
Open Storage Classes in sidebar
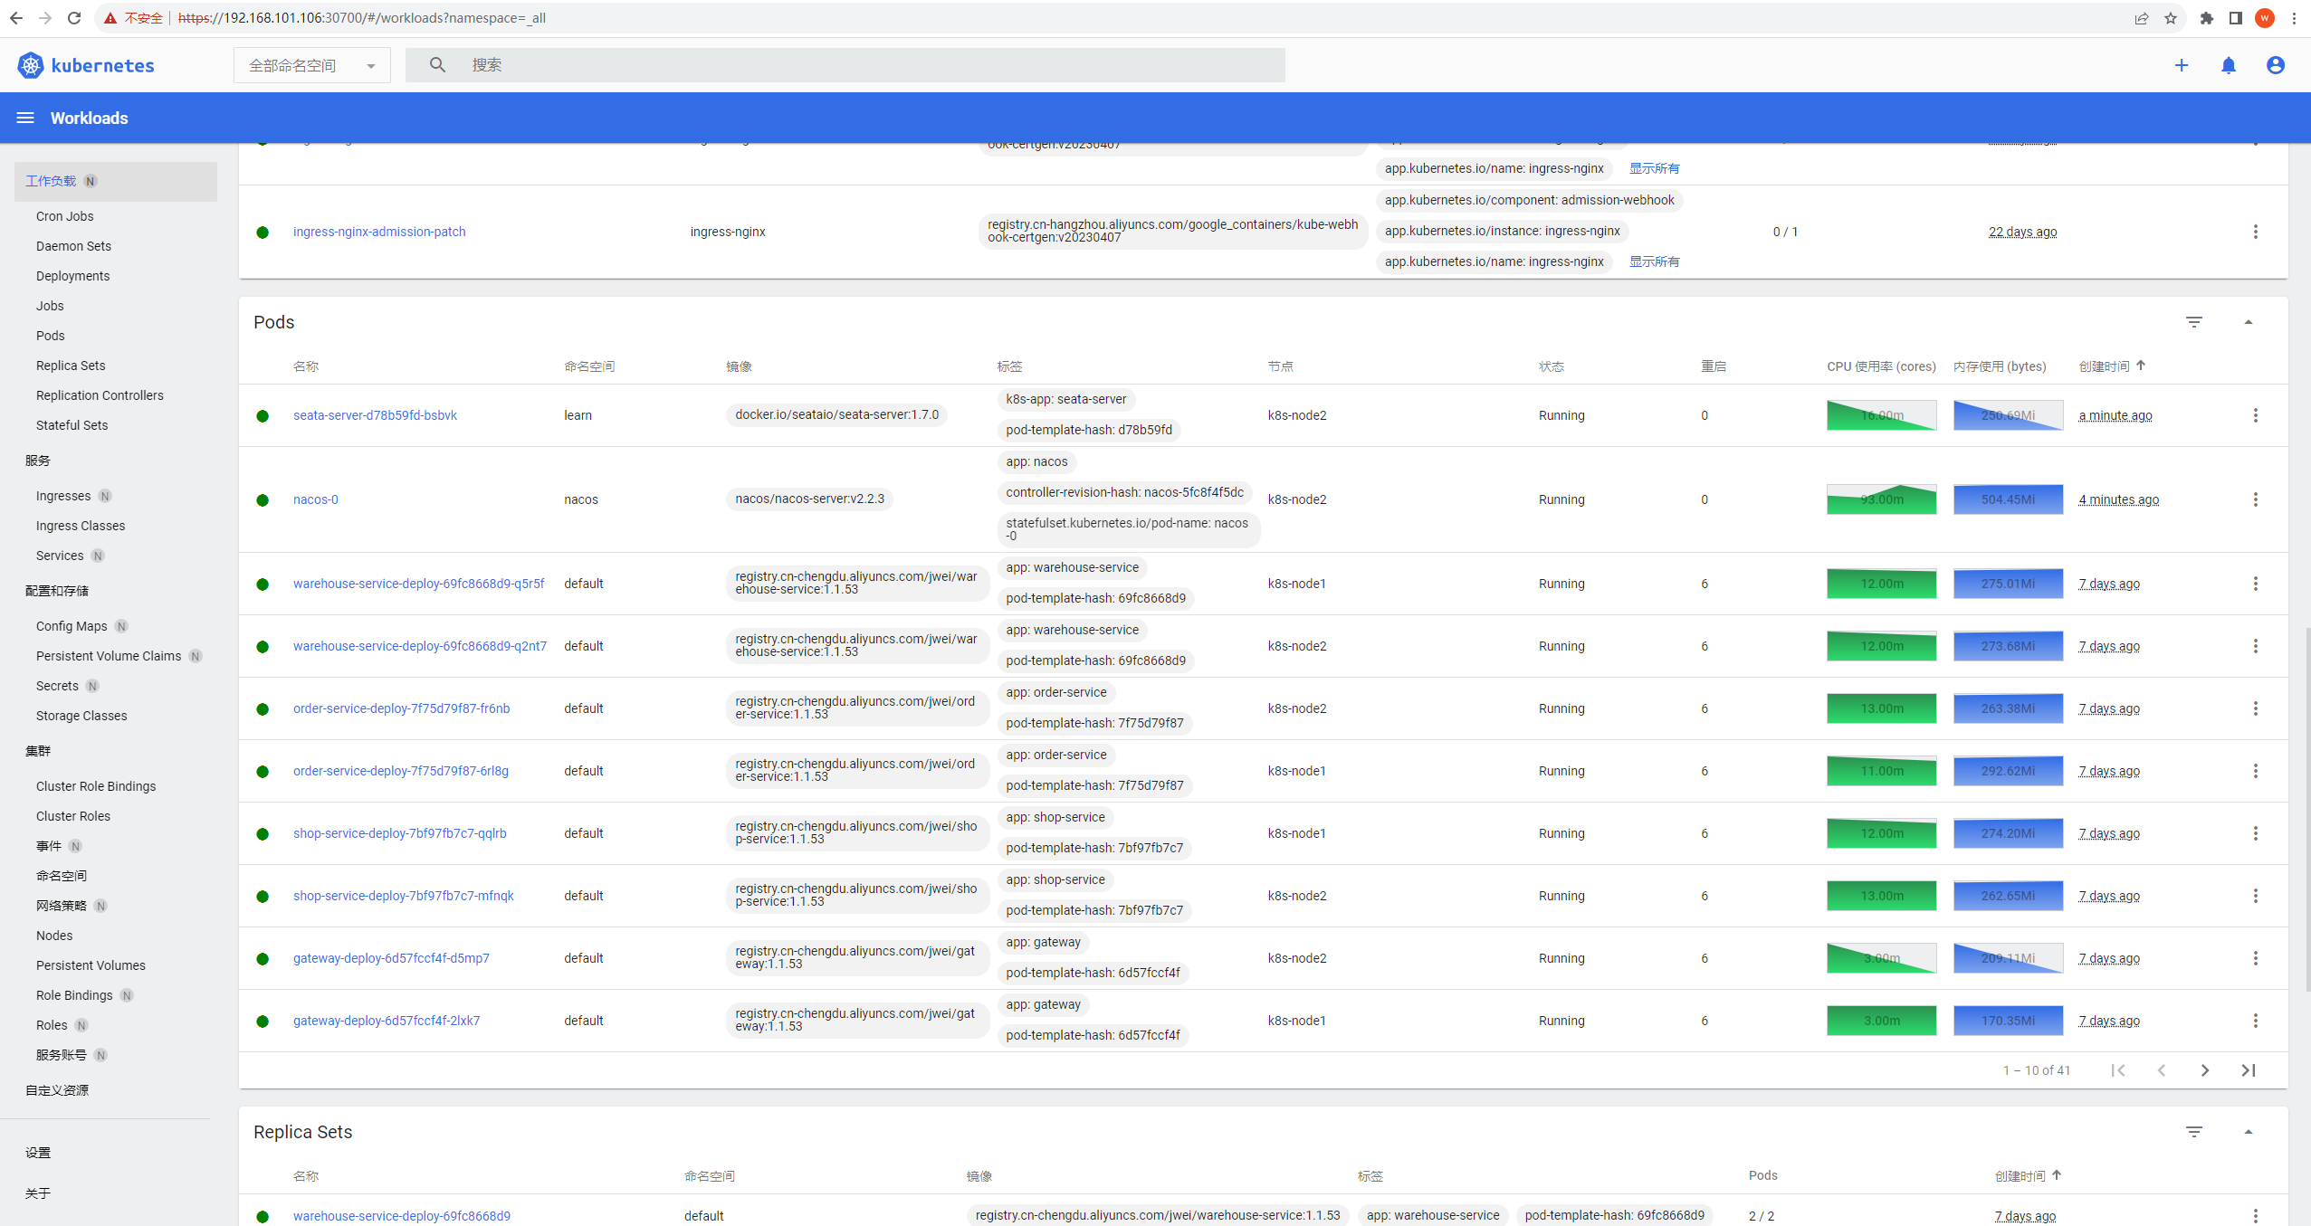[x=81, y=716]
